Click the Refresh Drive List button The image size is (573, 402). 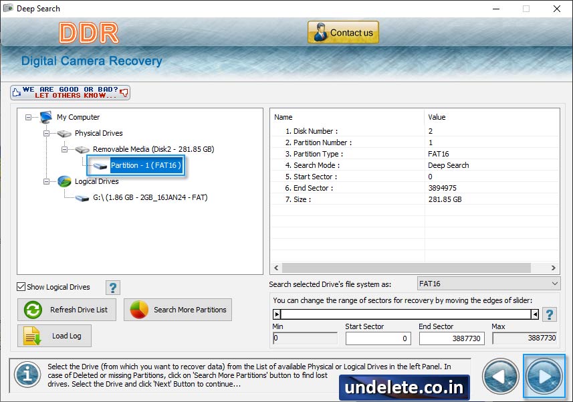(67, 310)
